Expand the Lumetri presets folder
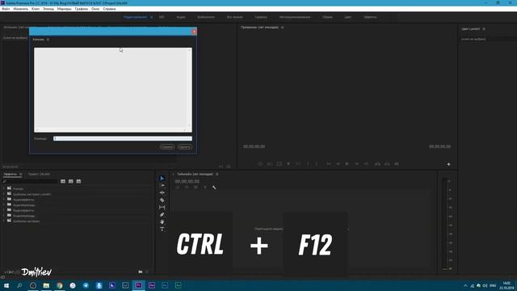Image resolution: width=517 pixels, height=291 pixels. click(4, 194)
